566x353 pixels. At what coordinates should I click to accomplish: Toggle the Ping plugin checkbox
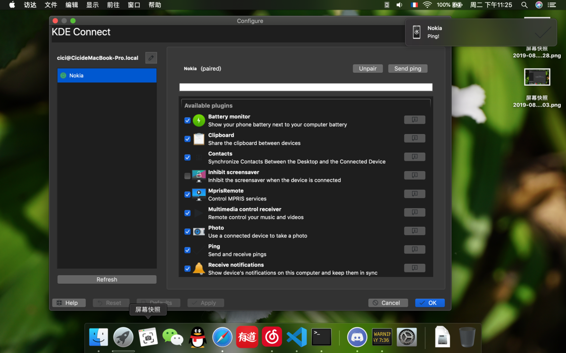[x=187, y=250]
